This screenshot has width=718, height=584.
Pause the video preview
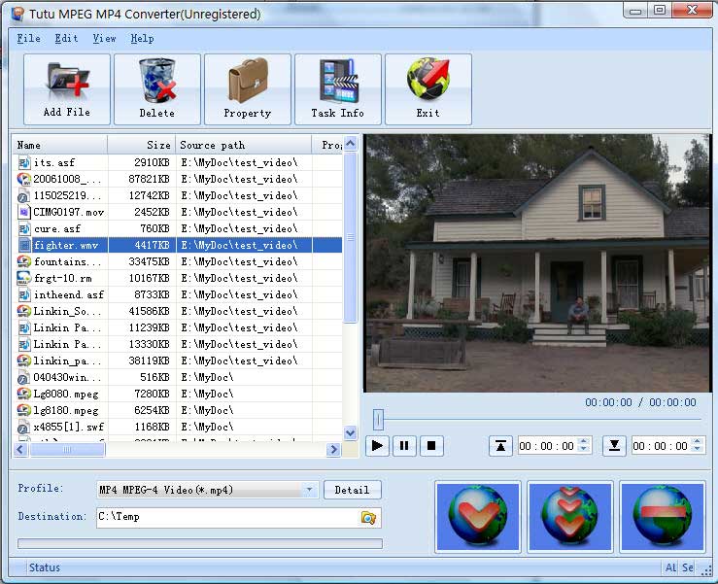tap(404, 446)
